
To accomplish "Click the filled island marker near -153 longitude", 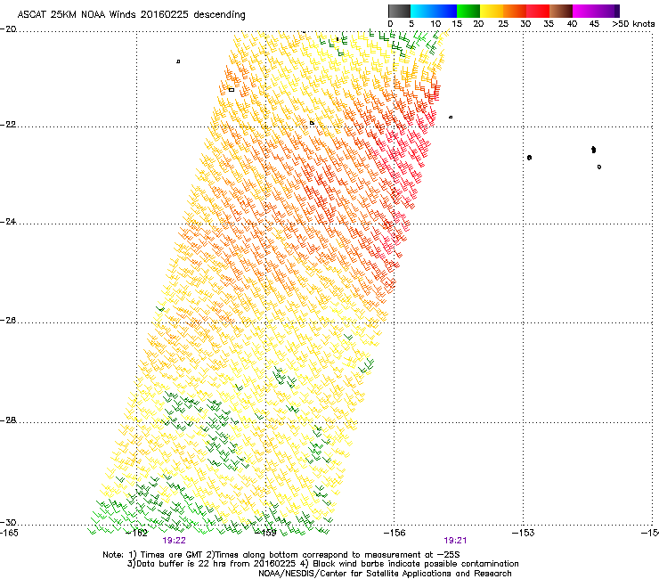I will click(x=529, y=158).
